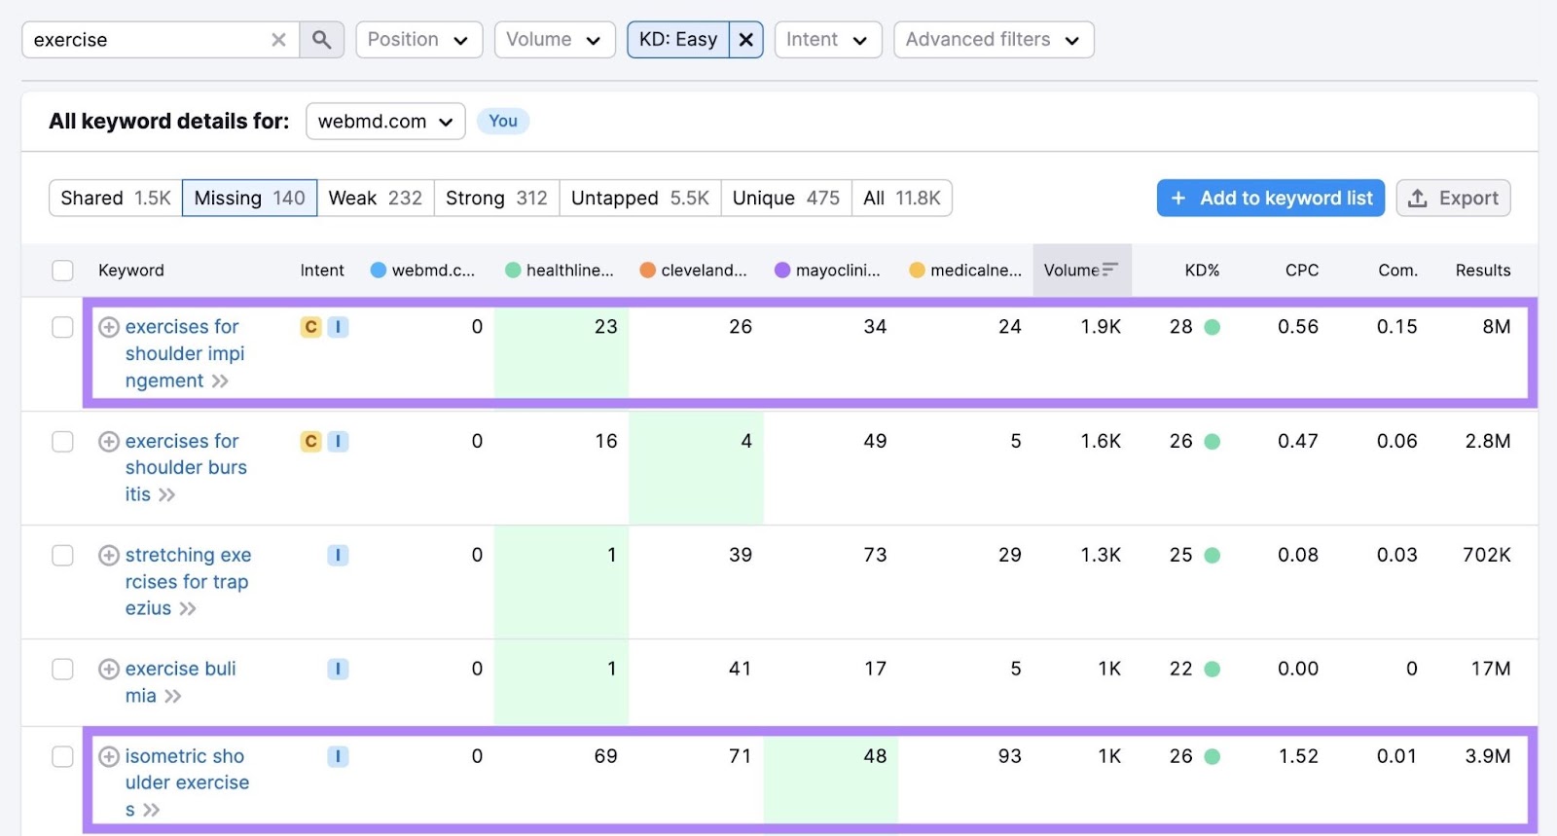This screenshot has height=836, width=1557.
Task: Click the green KD dot for exercise bulimia
Action: coord(1212,670)
